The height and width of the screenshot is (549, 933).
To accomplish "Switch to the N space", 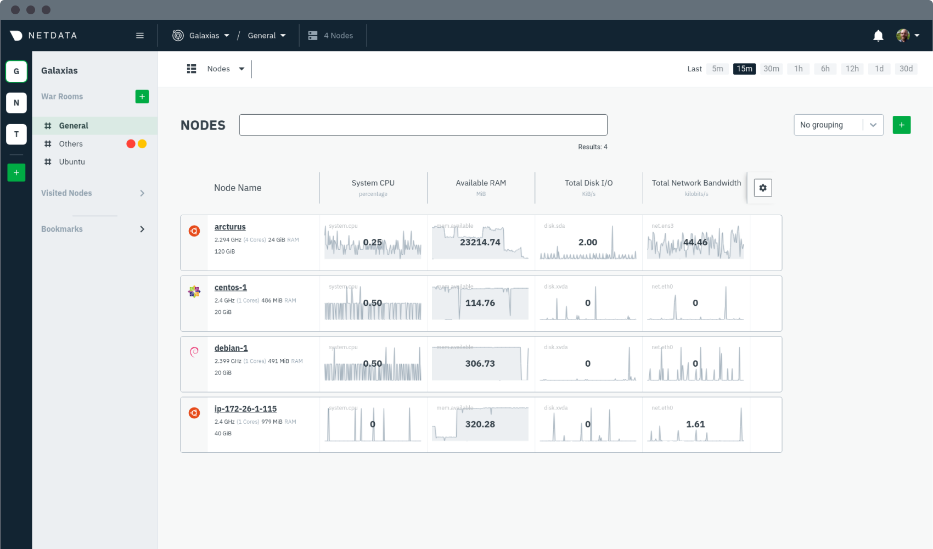I will (16, 103).
